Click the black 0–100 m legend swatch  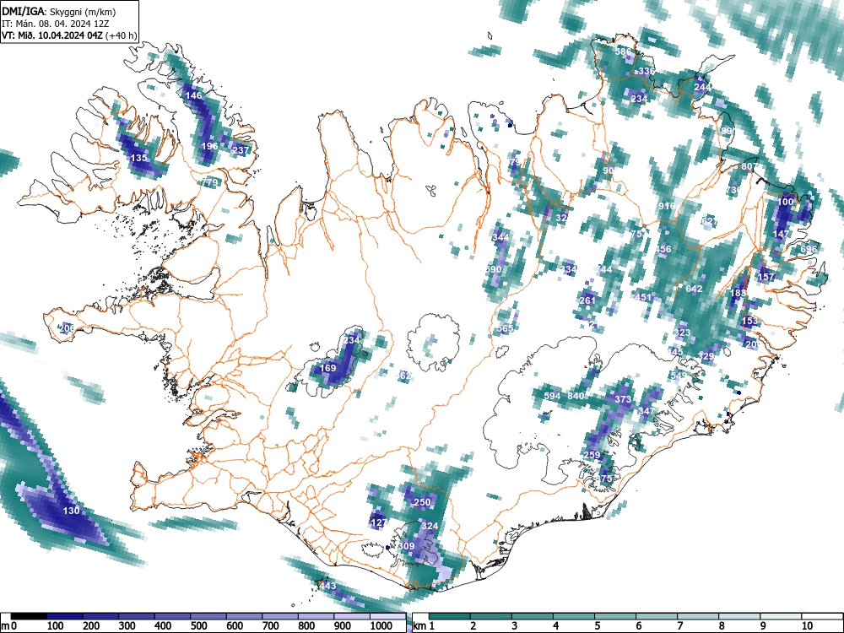point(29,616)
